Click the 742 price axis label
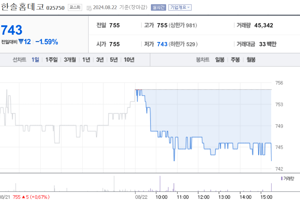This screenshot has width=300, height=209. (x=279, y=169)
